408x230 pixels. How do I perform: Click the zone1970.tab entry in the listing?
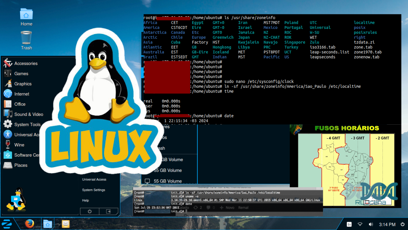point(368,52)
